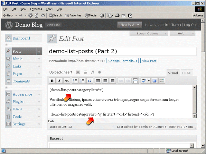
Task: Click the IE Print icon
Action: coord(117,15)
